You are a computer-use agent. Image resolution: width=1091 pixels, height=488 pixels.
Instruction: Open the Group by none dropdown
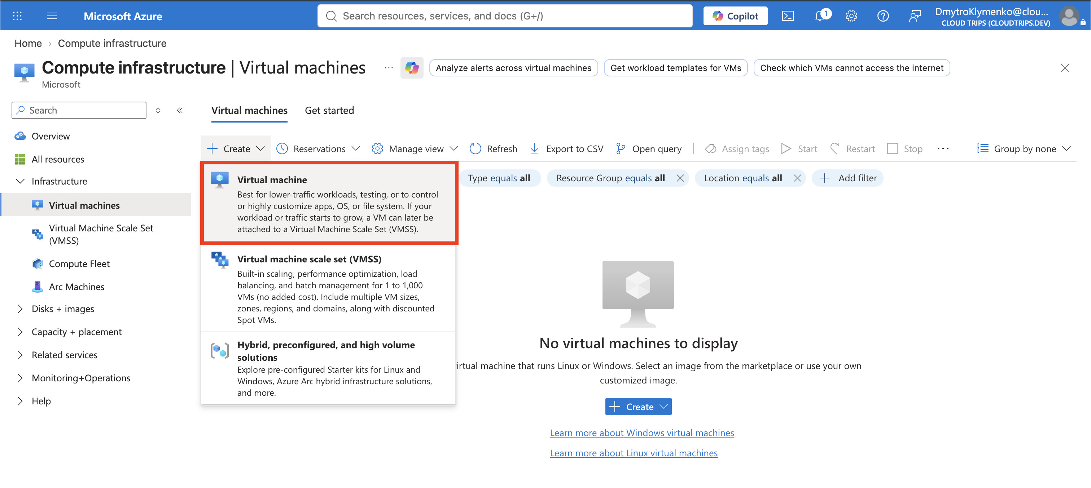pos(1024,149)
